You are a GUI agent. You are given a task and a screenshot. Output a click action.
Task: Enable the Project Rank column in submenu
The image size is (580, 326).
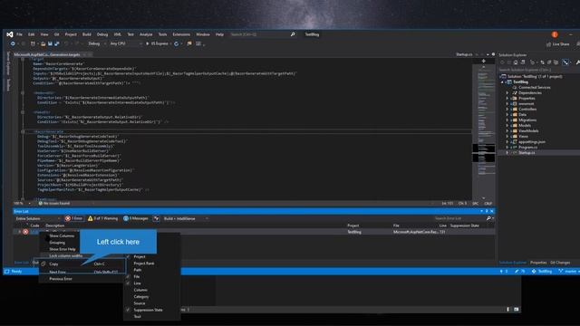click(x=144, y=264)
